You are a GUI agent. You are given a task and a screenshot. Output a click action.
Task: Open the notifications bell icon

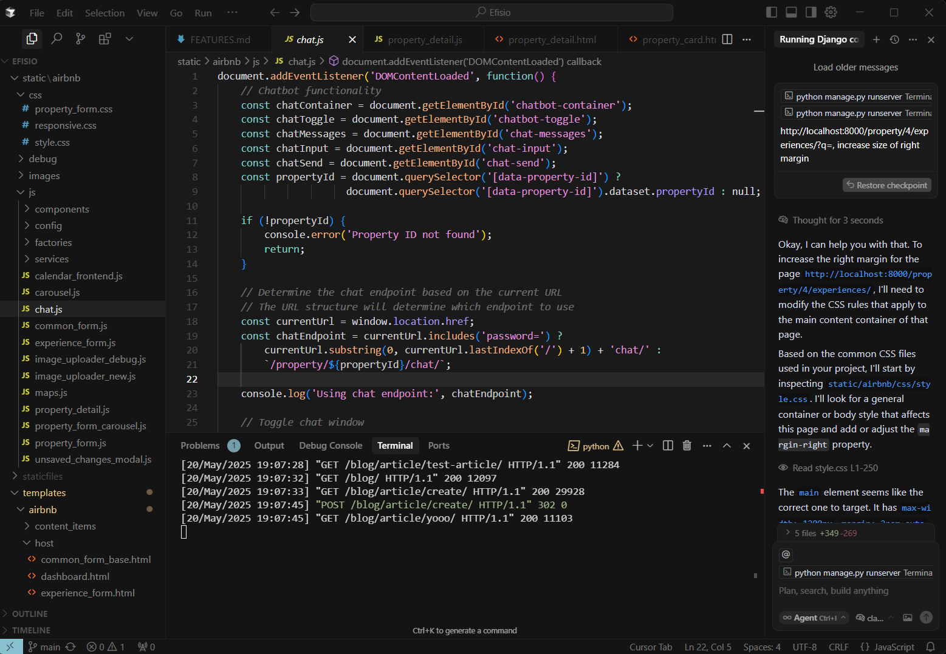click(930, 647)
